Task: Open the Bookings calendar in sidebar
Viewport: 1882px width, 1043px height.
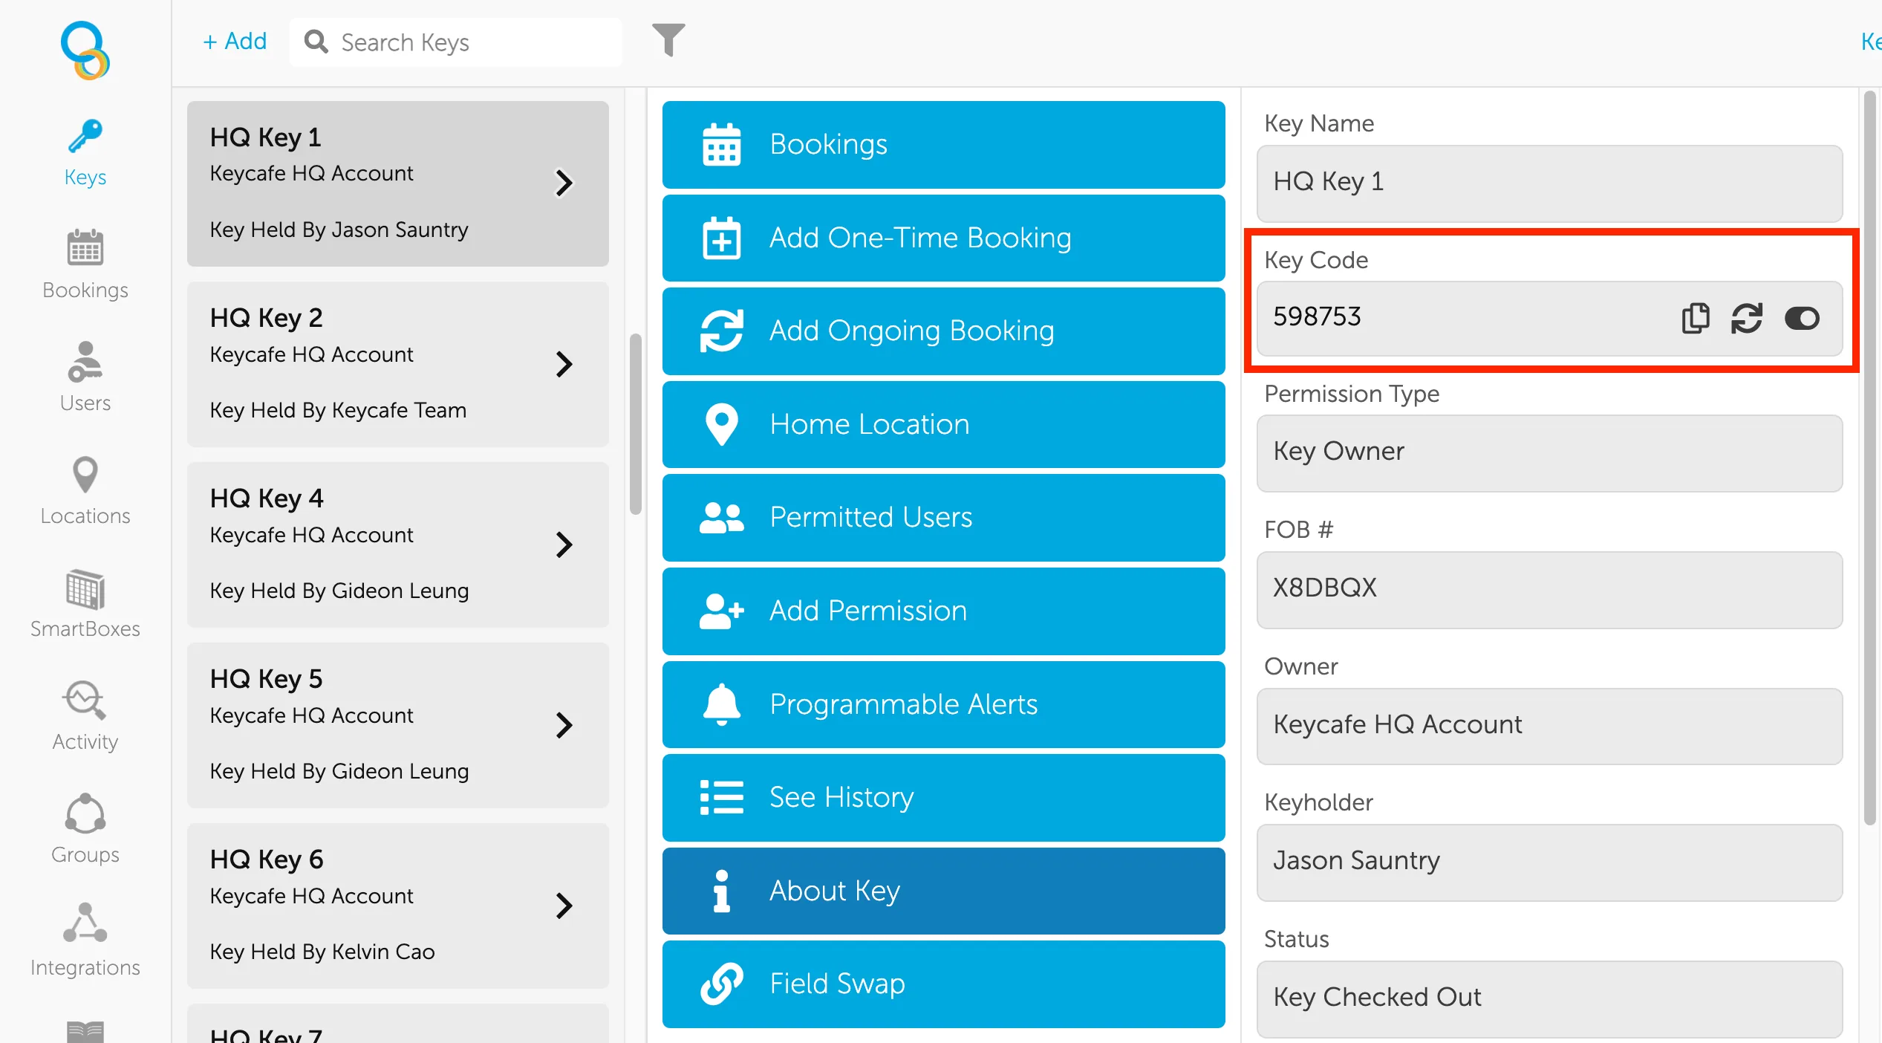Action: (x=85, y=265)
